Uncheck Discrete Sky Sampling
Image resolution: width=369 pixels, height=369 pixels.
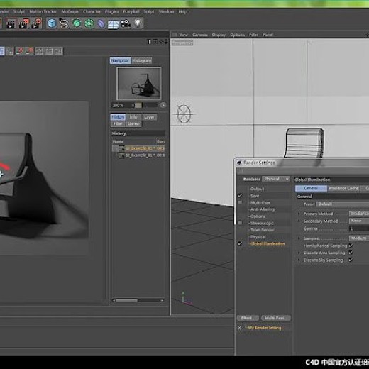click(351, 260)
